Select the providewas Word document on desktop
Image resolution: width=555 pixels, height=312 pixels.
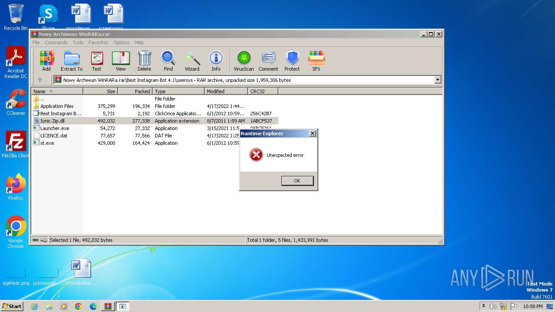(81, 17)
